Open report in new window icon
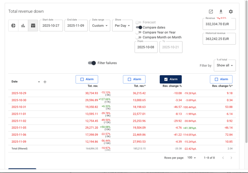The height and width of the screenshot is (173, 248). point(211,12)
